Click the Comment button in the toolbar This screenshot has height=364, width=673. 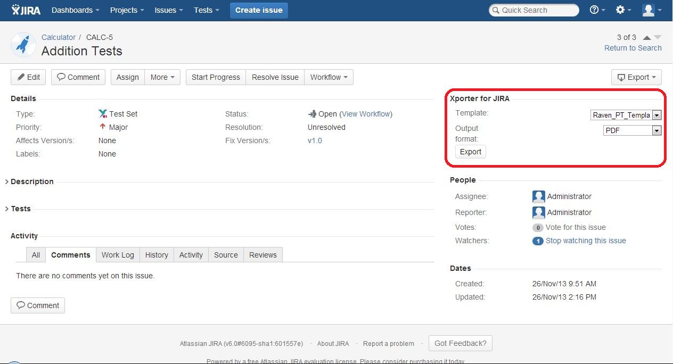(78, 77)
